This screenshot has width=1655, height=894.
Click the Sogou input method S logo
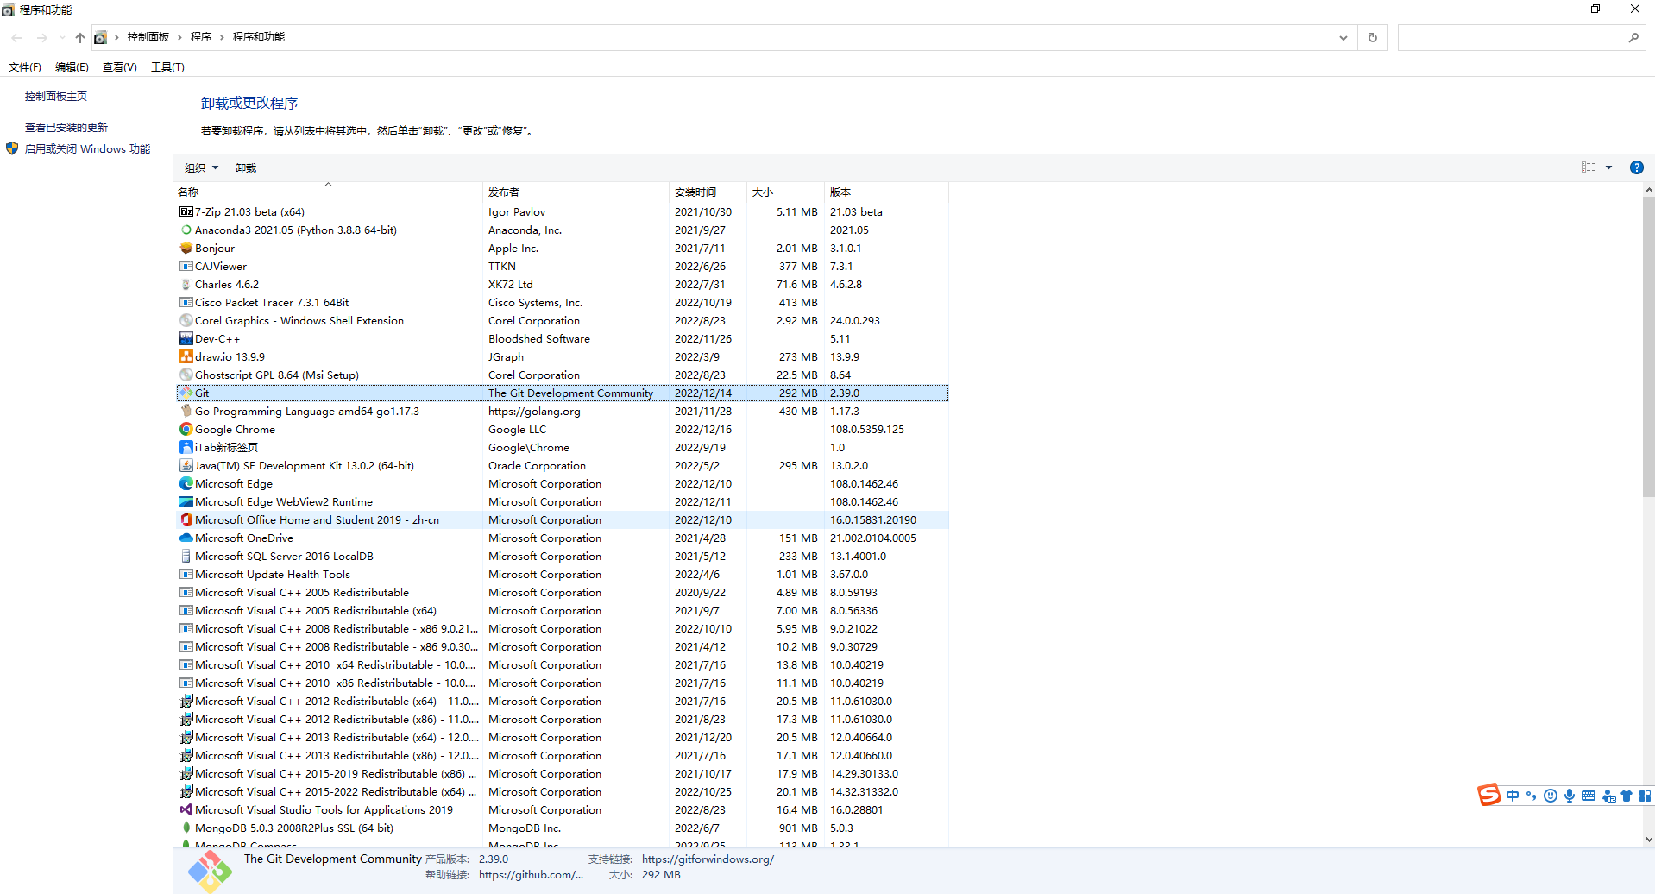(x=1489, y=795)
